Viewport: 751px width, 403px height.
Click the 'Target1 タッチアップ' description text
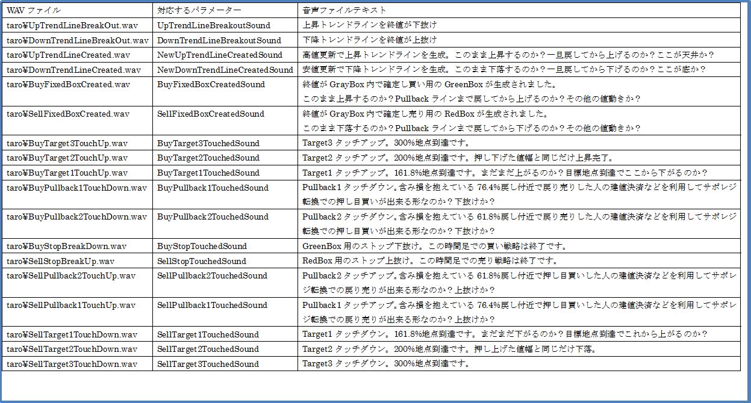(x=505, y=173)
